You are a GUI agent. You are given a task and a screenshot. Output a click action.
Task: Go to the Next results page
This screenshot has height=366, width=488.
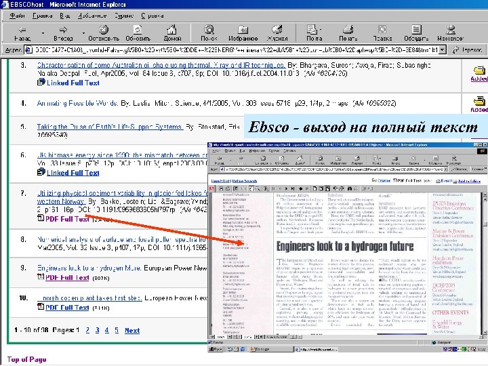pos(132,331)
